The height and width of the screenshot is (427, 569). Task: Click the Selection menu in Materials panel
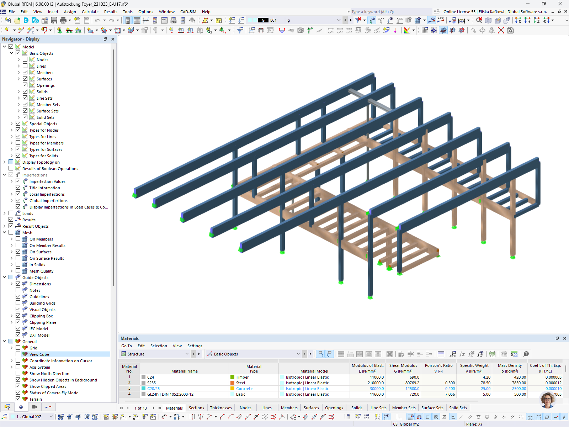[x=159, y=346]
